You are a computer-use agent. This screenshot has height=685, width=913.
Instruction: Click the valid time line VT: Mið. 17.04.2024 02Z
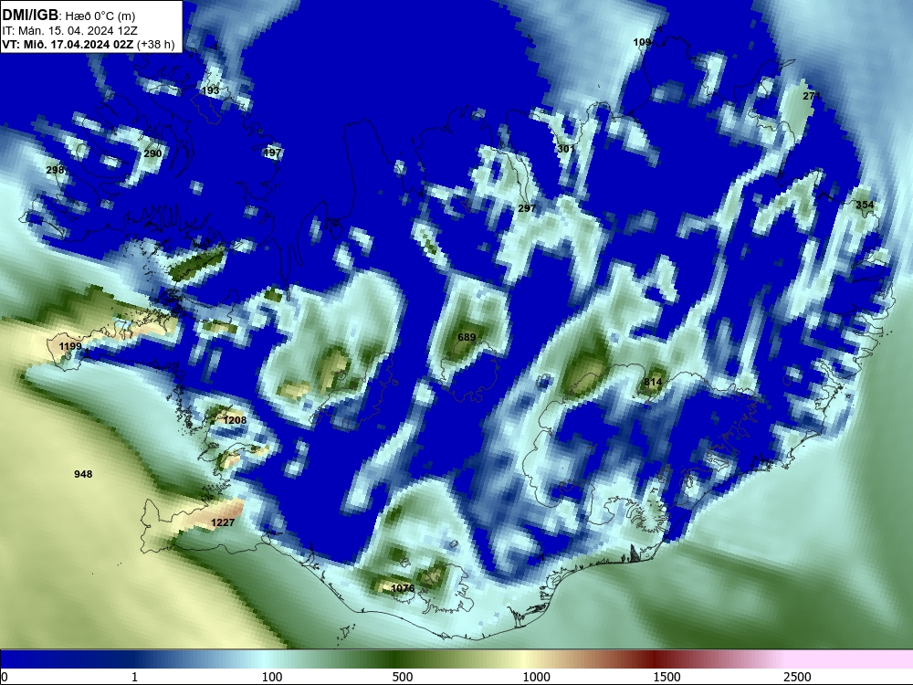[x=68, y=44]
